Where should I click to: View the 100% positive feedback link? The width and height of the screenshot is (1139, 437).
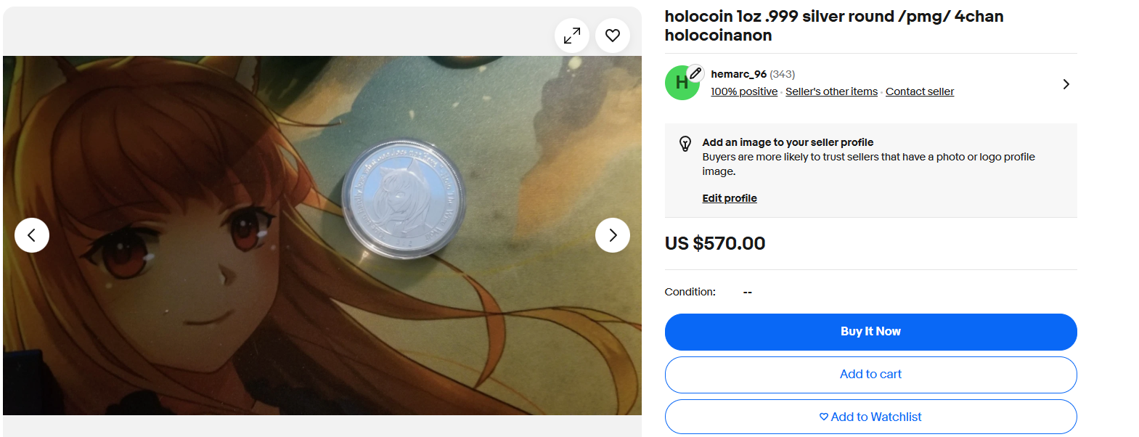[744, 91]
